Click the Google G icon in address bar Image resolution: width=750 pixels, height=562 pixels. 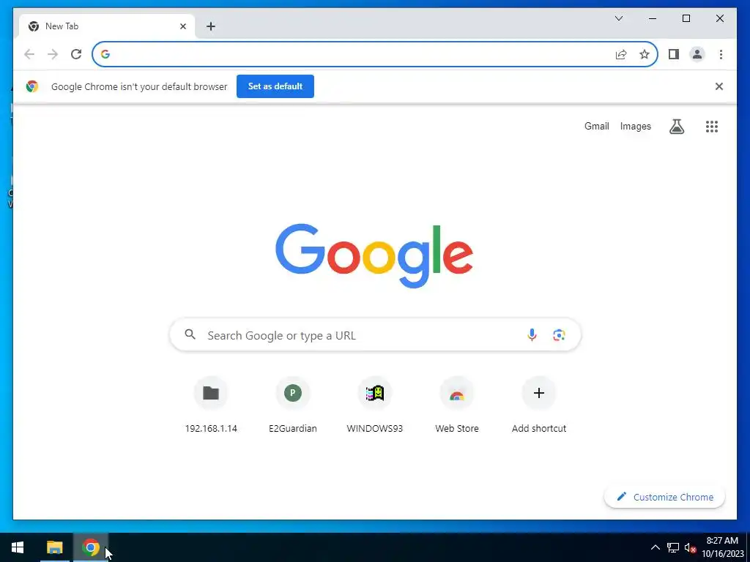pos(105,54)
